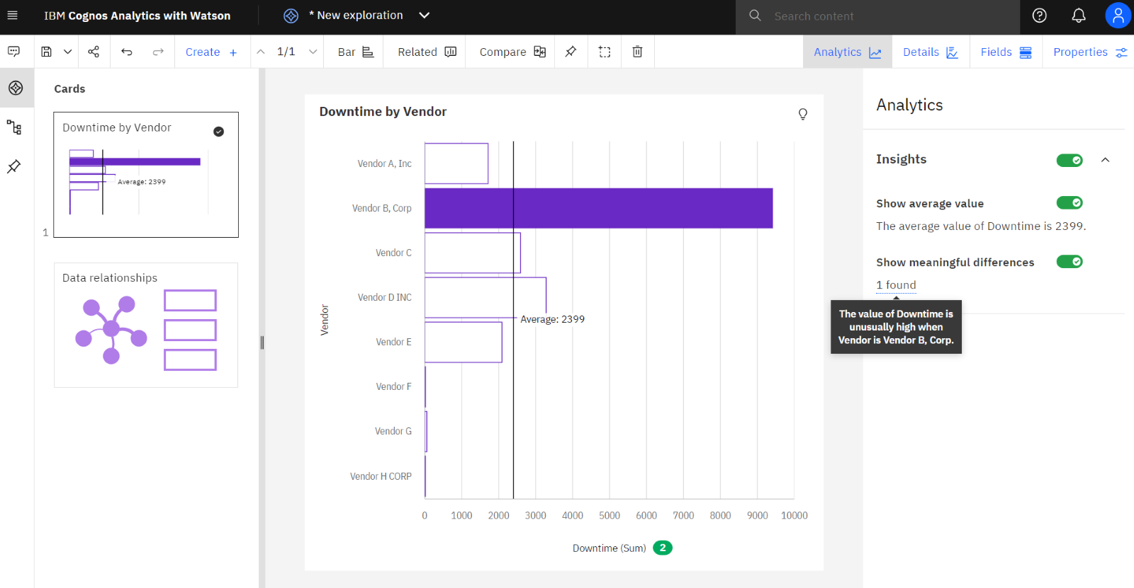This screenshot has width=1134, height=588.
Task: Expand the save options dropdown arrow
Action: point(68,52)
